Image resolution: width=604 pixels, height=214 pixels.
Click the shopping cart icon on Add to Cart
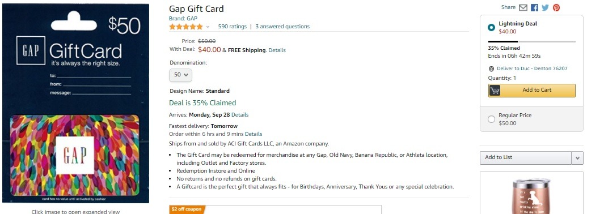(495, 90)
